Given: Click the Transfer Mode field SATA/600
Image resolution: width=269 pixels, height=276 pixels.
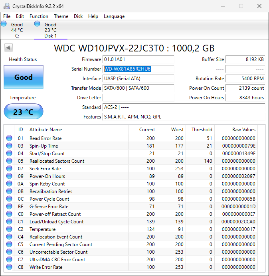Looking at the screenshot, I should (x=138, y=88).
